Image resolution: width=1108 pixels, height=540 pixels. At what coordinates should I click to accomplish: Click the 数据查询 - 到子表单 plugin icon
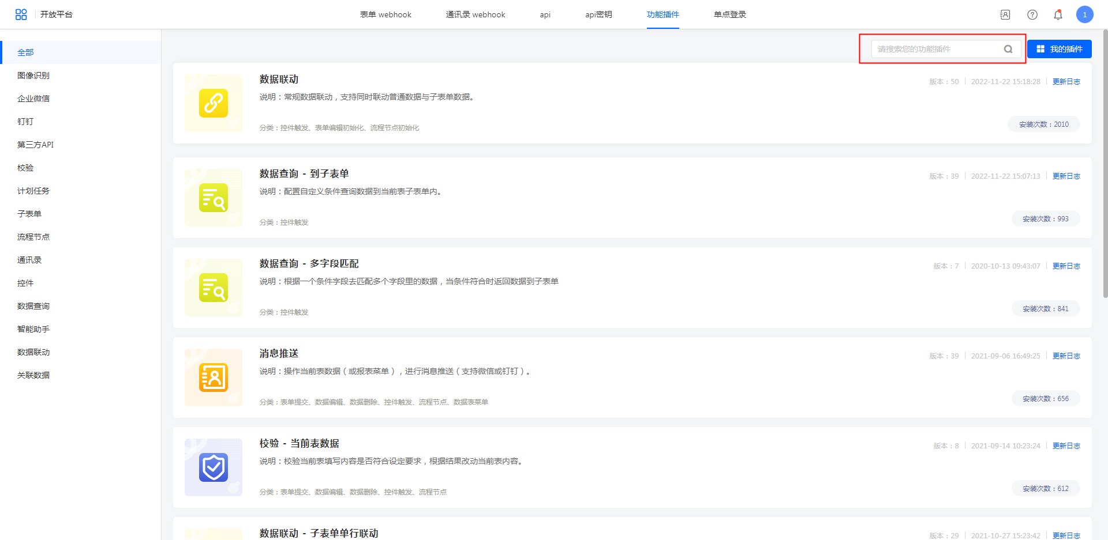214,198
